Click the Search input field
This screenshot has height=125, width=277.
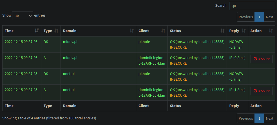tap(252, 6)
